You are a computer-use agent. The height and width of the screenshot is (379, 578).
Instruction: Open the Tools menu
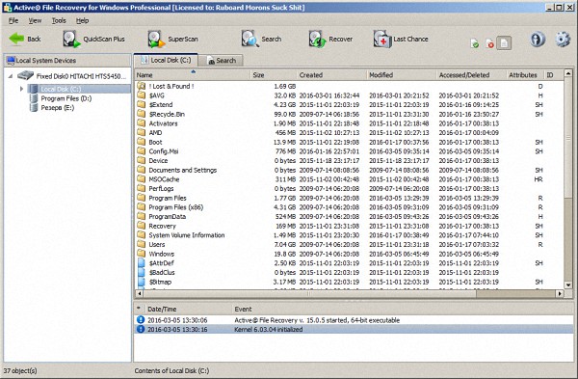[x=59, y=20]
